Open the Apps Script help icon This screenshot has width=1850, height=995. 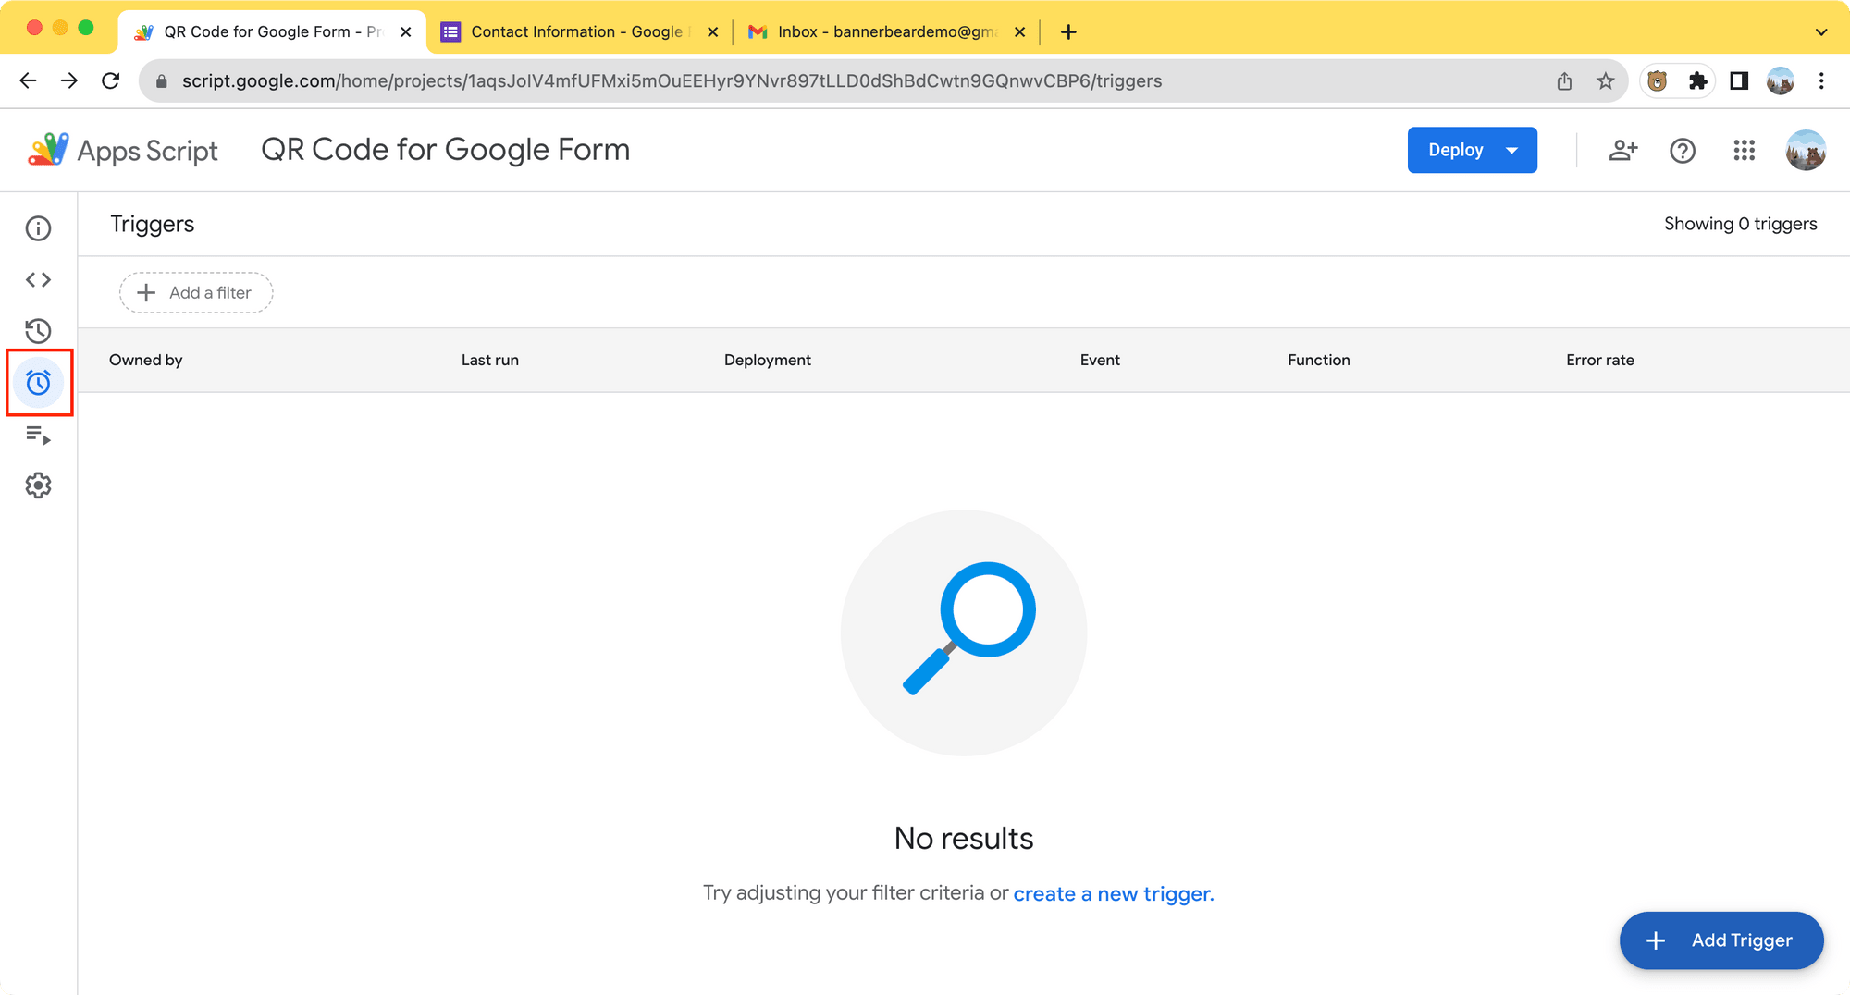coord(1683,150)
